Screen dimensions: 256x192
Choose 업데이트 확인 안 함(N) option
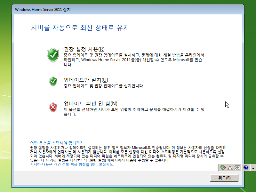click(x=91, y=103)
